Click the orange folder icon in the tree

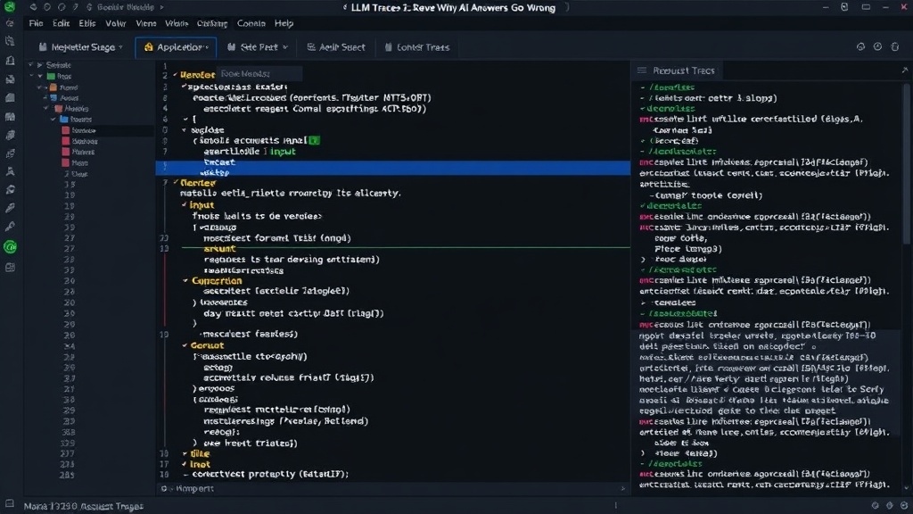53,87
